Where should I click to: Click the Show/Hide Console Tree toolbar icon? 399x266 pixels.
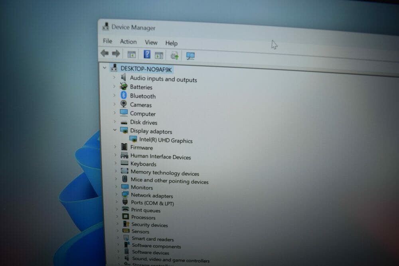132,54
